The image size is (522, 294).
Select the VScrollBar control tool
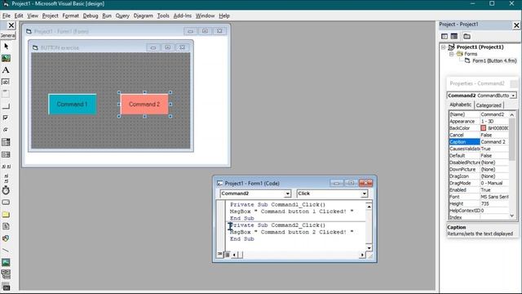click(6, 178)
